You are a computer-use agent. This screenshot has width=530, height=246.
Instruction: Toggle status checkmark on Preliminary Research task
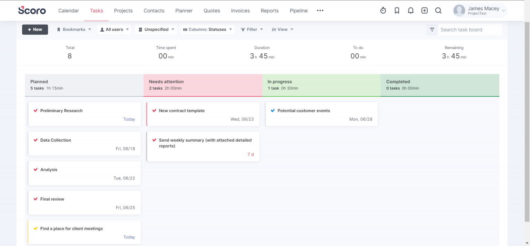click(36, 111)
